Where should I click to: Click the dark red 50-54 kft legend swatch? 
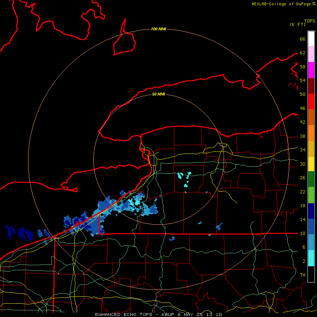311,86
